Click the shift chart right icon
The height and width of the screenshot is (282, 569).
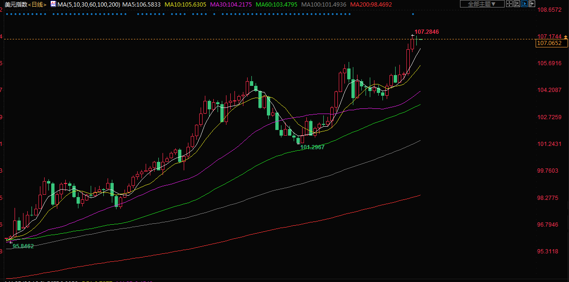pyautogui.click(x=532, y=4)
